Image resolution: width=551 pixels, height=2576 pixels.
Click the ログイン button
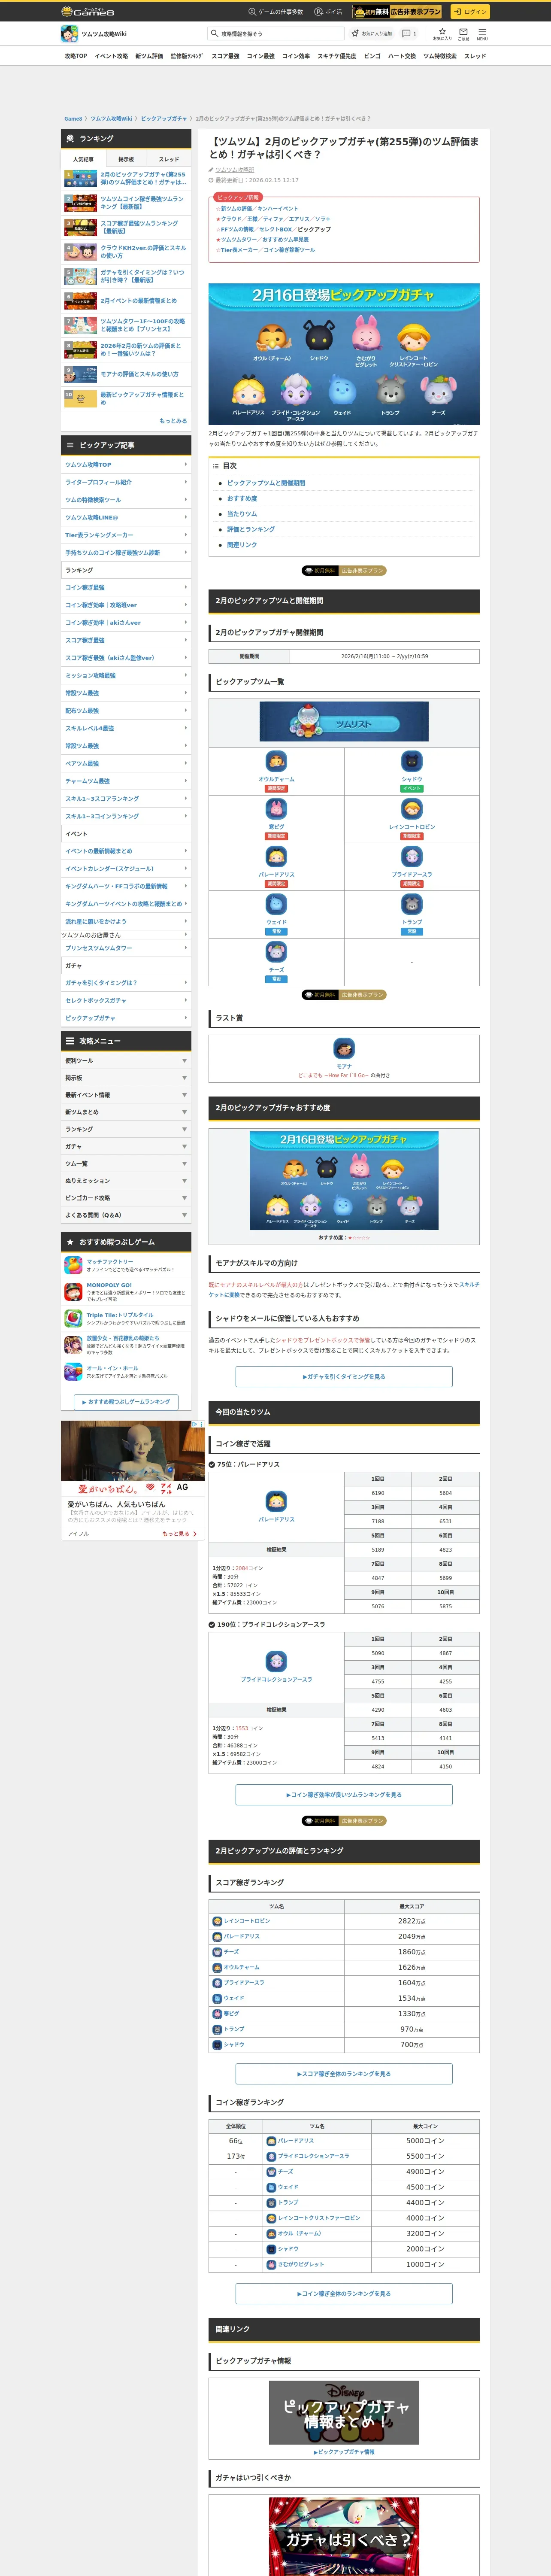pyautogui.click(x=469, y=12)
